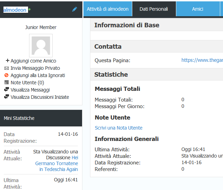Click the pencil edit icon beside almodeon
The image size is (223, 190).
point(74,9)
